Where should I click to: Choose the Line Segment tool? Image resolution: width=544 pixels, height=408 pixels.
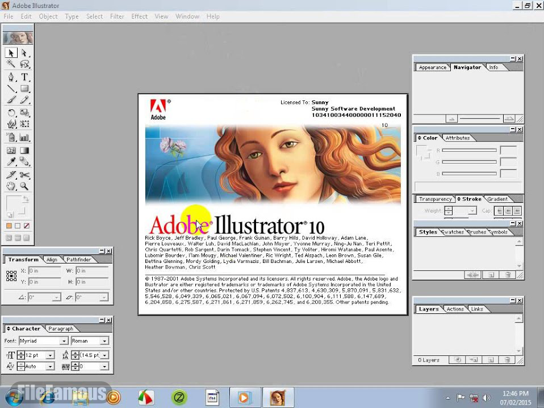(x=11, y=88)
